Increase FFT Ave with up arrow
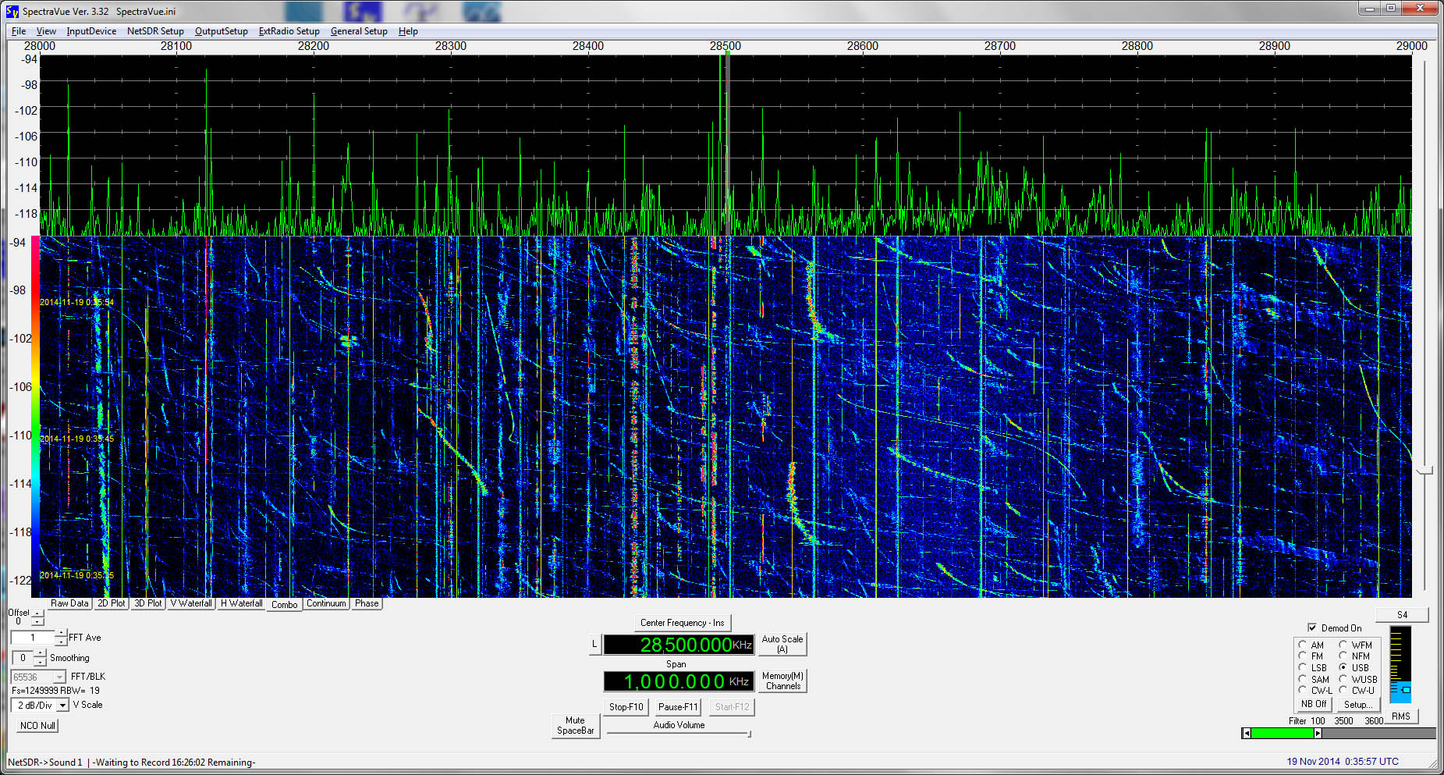Screen dimensions: 1444x775 (x=61, y=634)
